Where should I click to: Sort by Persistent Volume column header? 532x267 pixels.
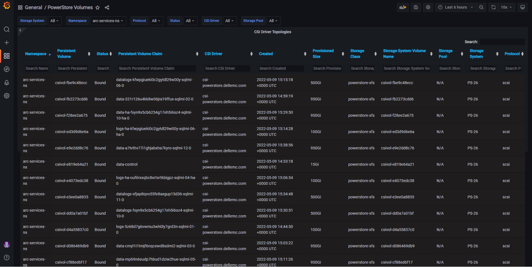66,54
